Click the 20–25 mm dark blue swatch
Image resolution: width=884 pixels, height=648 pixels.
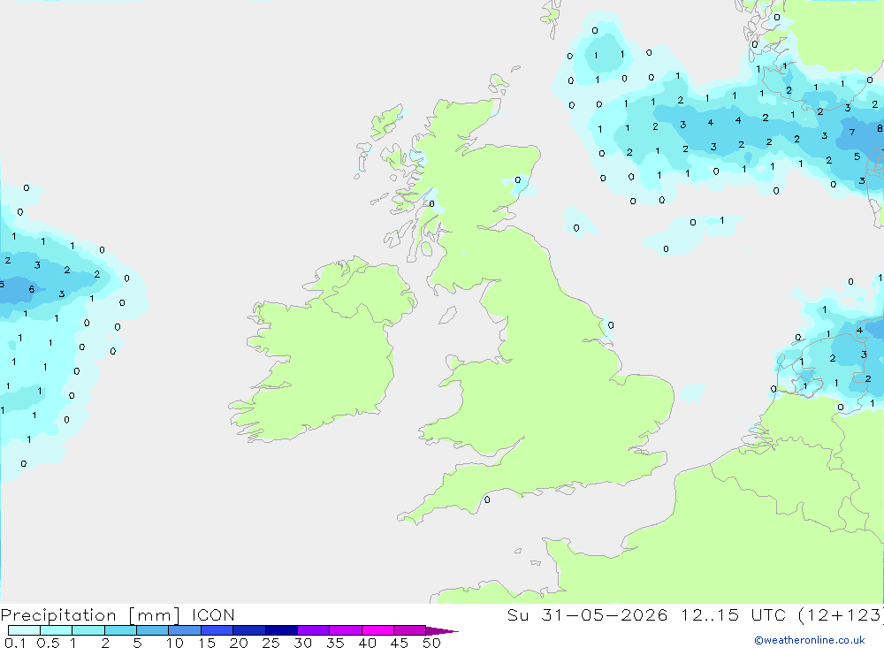pos(249,630)
